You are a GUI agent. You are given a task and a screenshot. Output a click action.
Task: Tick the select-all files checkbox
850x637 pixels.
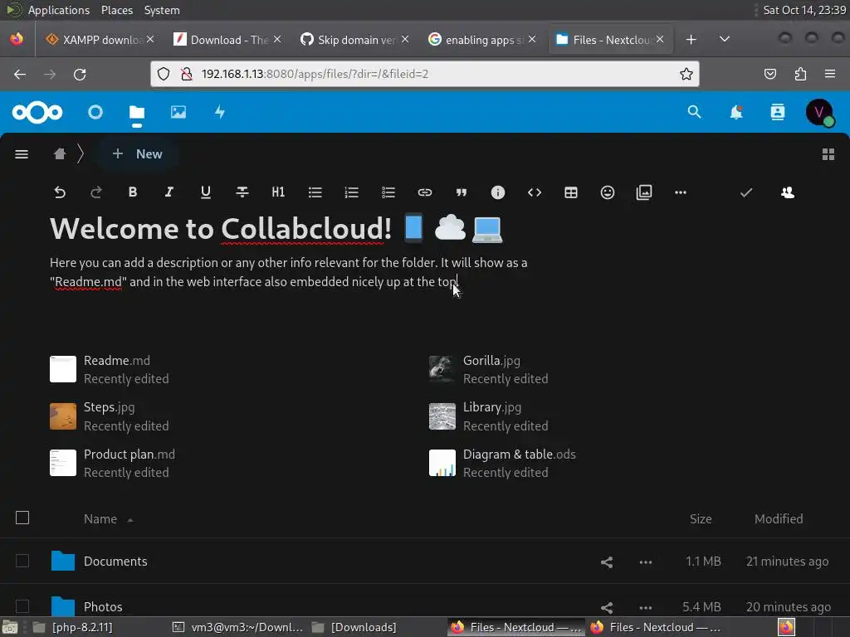(x=22, y=518)
